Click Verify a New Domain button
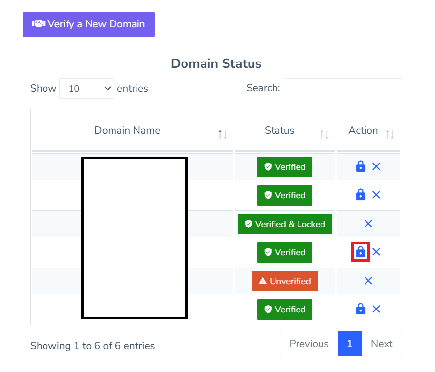435x372 pixels. point(89,24)
